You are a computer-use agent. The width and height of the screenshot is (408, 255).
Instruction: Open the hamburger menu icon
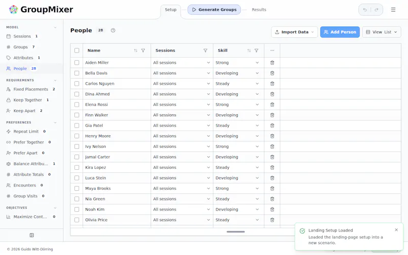point(393,10)
